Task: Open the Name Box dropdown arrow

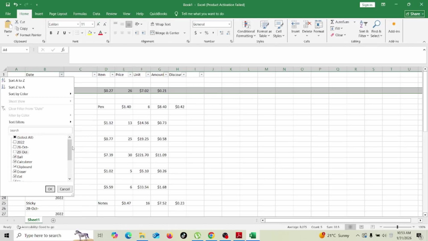Action: [27, 50]
